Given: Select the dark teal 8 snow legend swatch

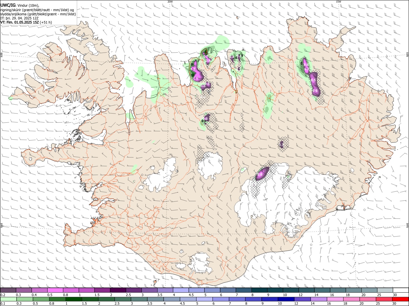Looking at the screenshot, I should tap(259, 290).
